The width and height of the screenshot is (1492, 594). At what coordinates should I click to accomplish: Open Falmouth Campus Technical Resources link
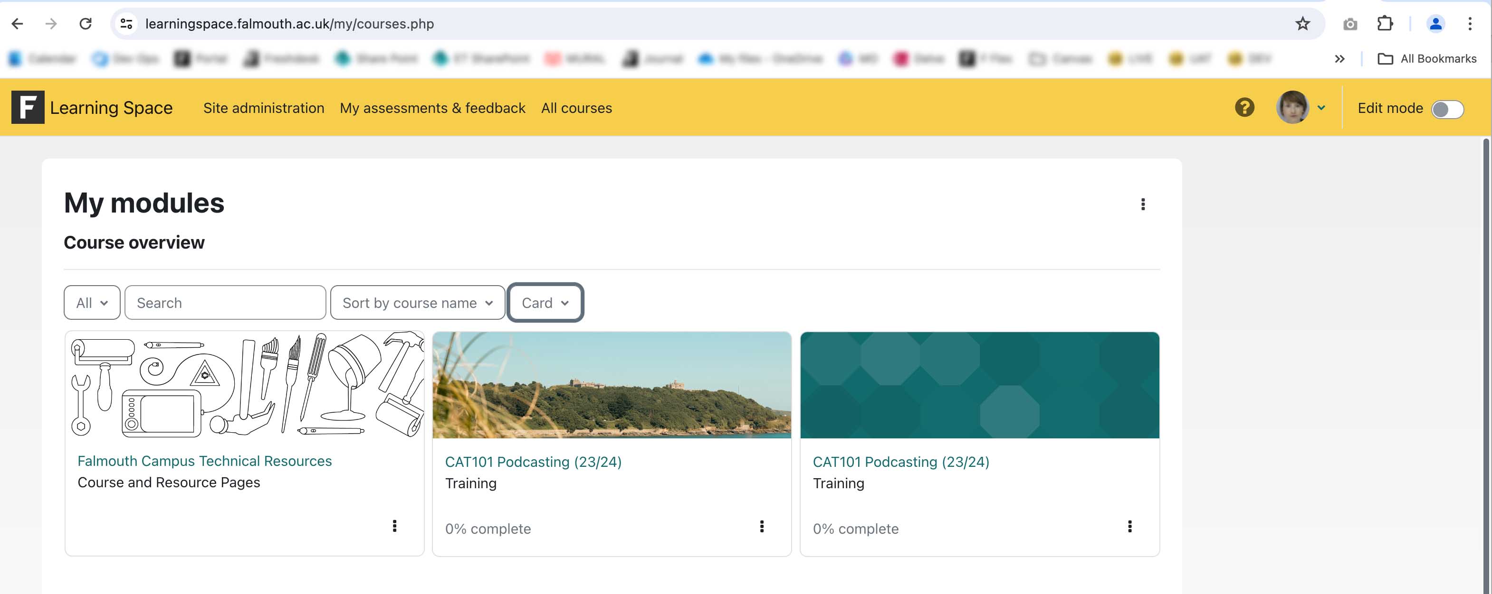pyautogui.click(x=204, y=461)
